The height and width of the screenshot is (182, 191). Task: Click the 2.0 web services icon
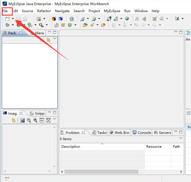click(x=72, y=19)
